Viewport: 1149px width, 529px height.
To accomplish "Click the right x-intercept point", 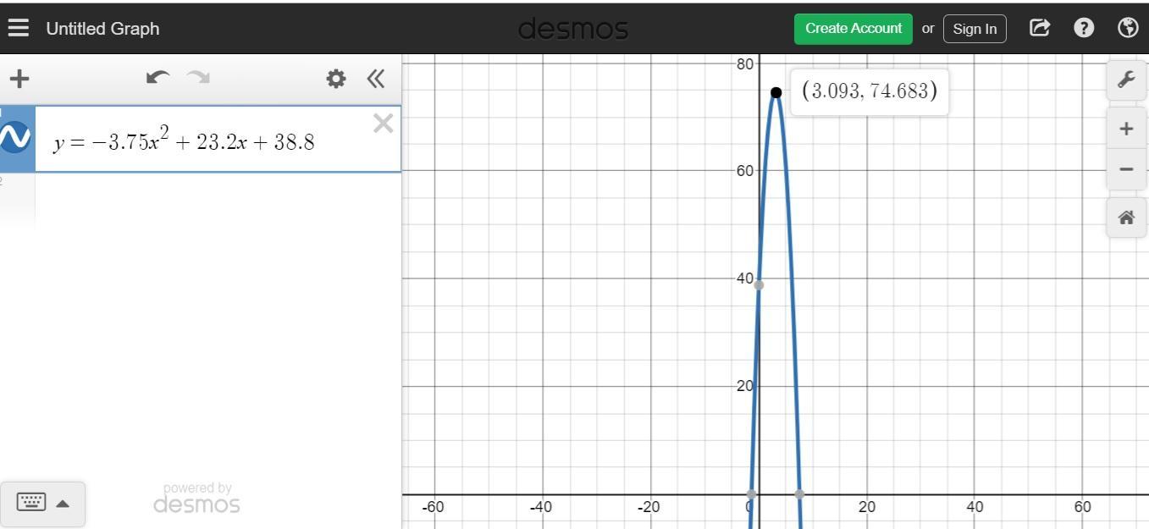I will coord(799,494).
